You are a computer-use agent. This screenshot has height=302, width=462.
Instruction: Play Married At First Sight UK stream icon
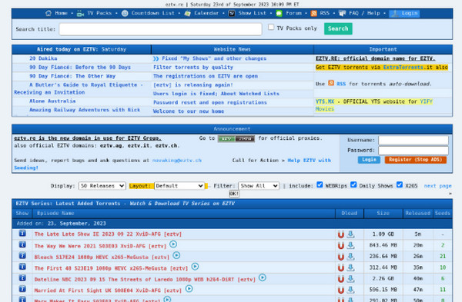coord(189,289)
